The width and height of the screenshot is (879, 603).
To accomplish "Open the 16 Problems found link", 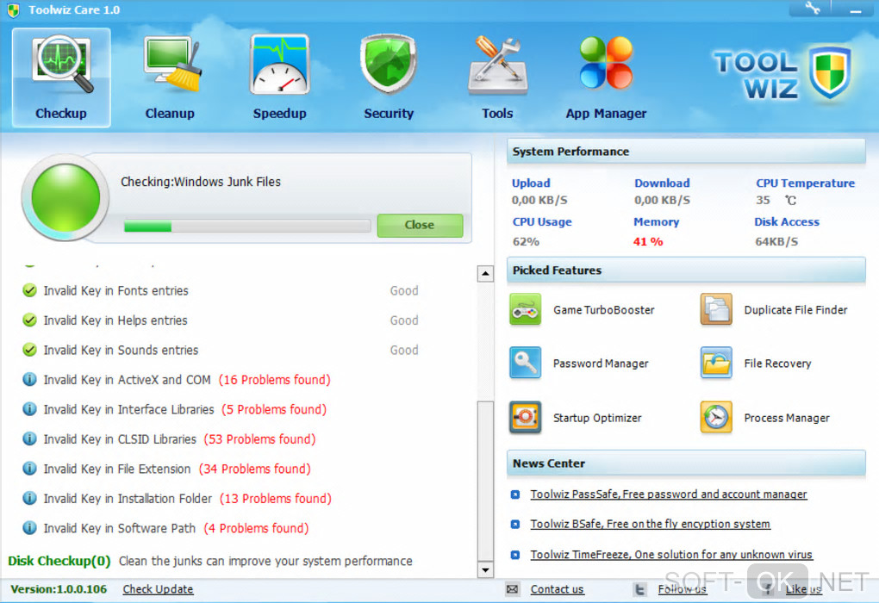I will tap(275, 380).
